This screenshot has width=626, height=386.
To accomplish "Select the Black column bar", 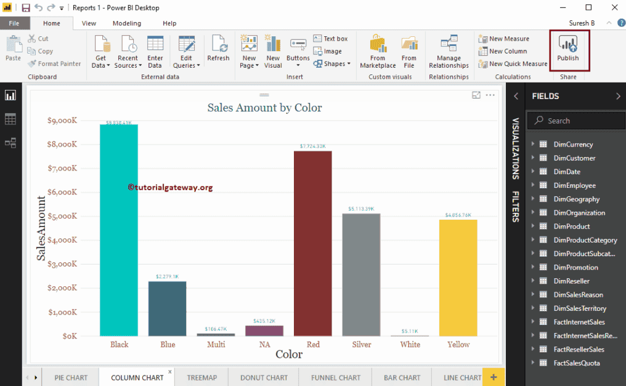I will (x=119, y=230).
